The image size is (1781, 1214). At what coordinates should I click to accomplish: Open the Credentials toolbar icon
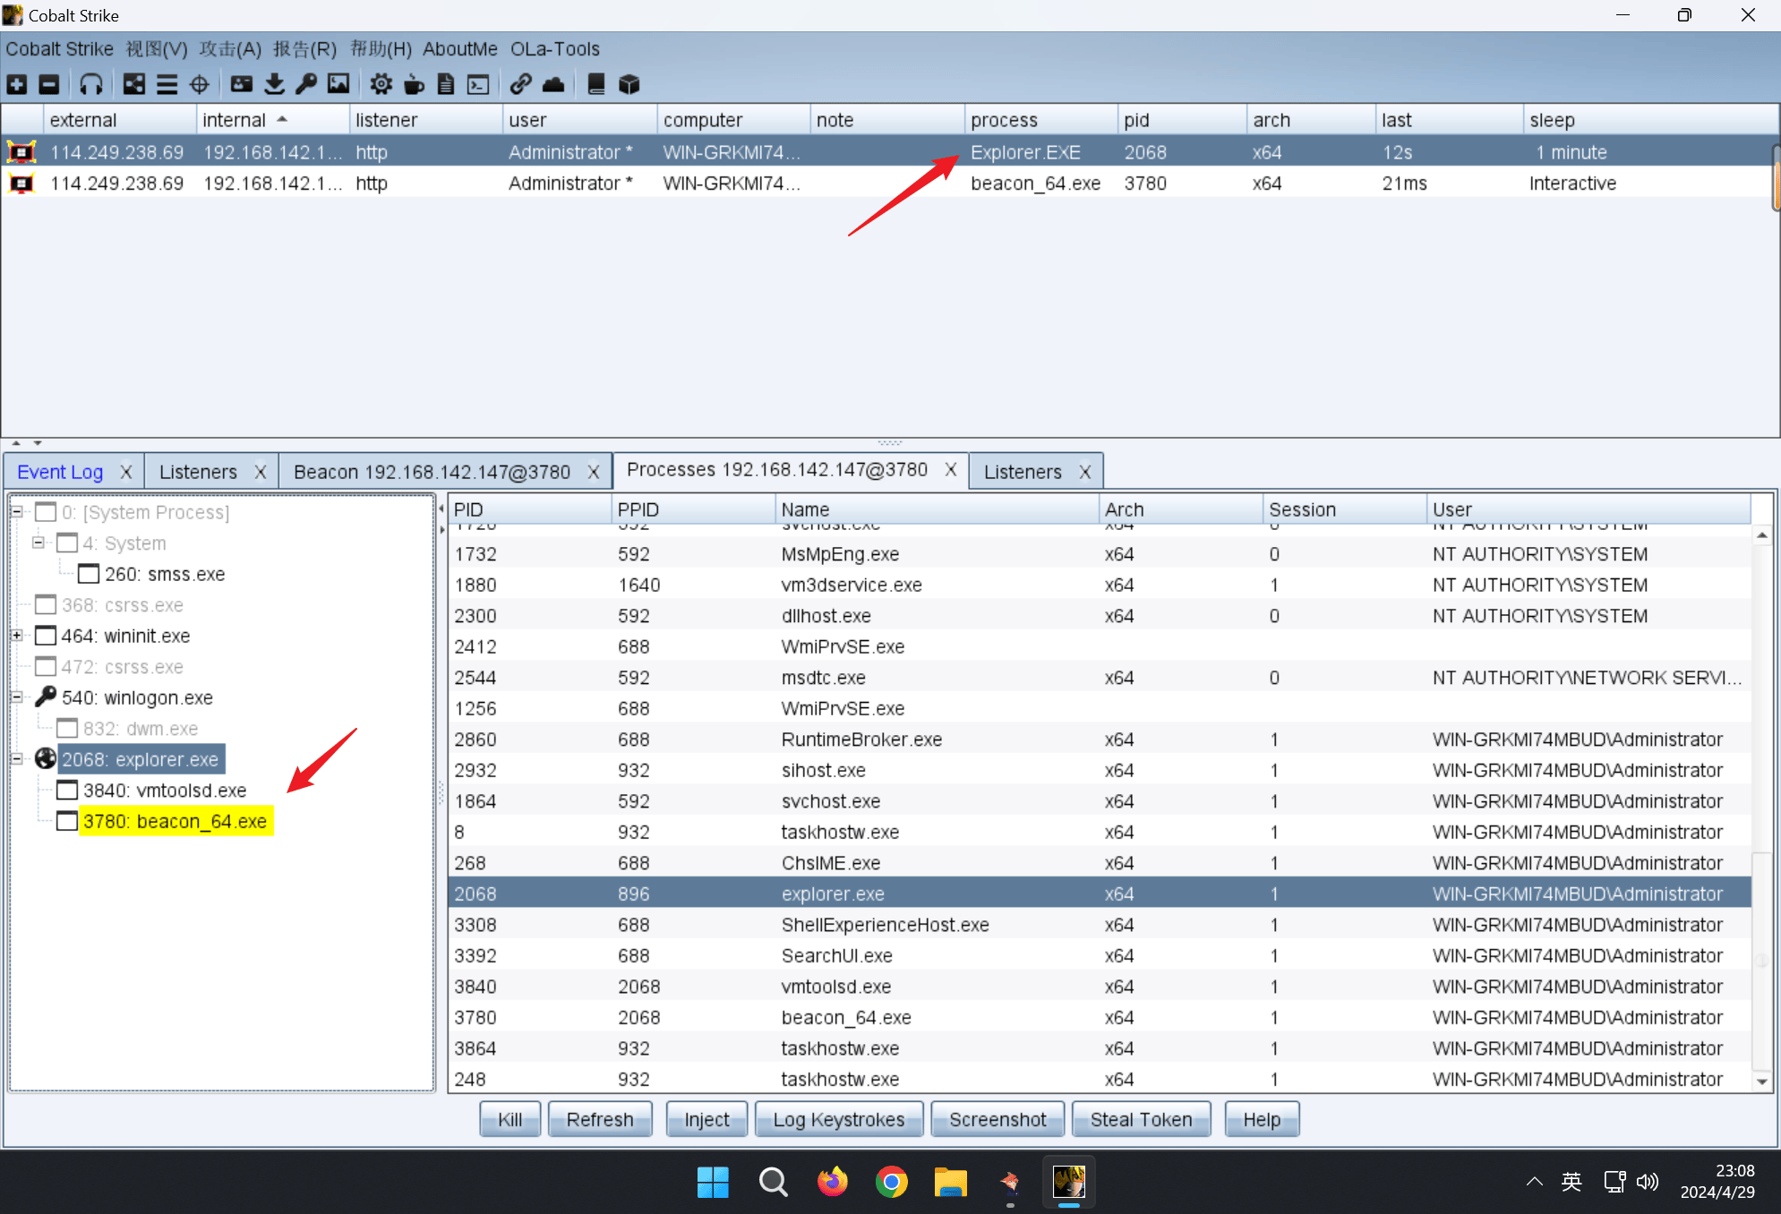241,84
